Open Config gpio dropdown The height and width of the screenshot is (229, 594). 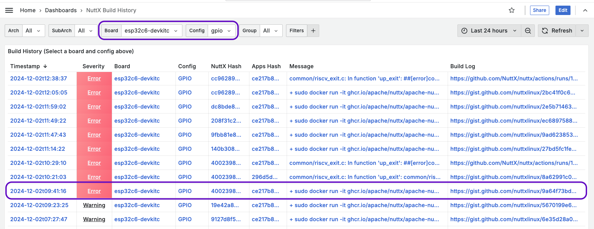click(221, 31)
